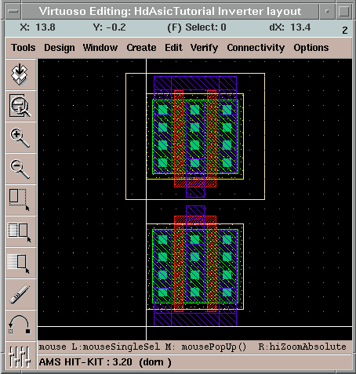Screen dimensions: 356x374
Task: Open the Window menu
Action: click(x=100, y=48)
